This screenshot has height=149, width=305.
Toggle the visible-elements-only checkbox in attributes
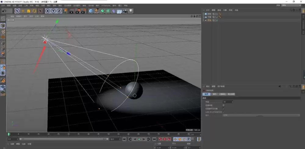pyautogui.click(x=224, y=108)
